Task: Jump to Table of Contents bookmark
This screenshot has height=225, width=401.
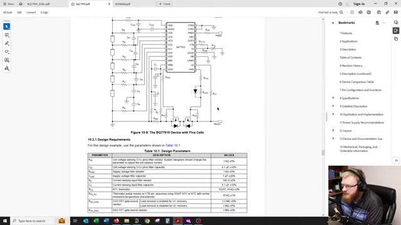Action: (350, 57)
